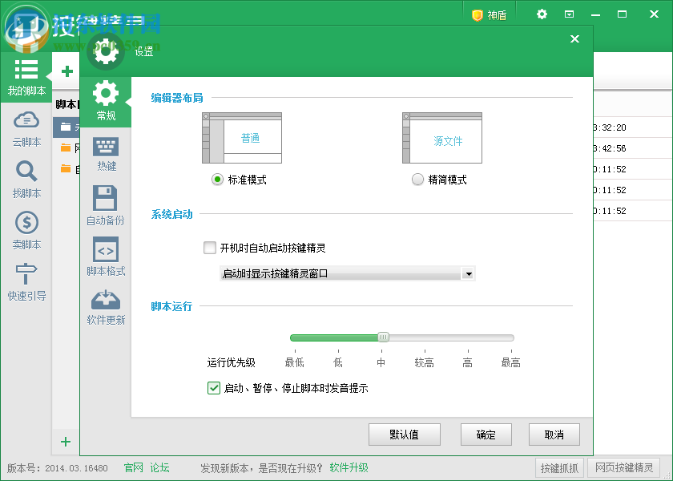Screen dimensions: 673x481
Task: Uncheck the script sound notification option
Action: [x=214, y=388]
